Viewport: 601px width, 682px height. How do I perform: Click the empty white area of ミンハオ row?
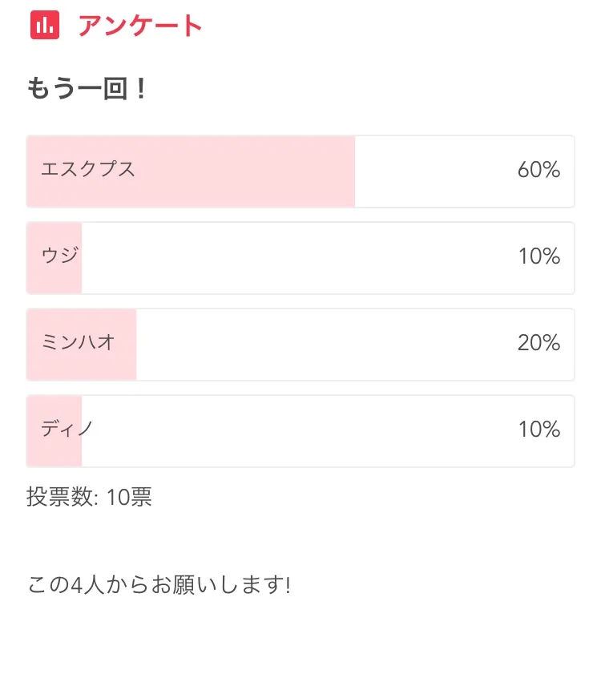point(321,345)
